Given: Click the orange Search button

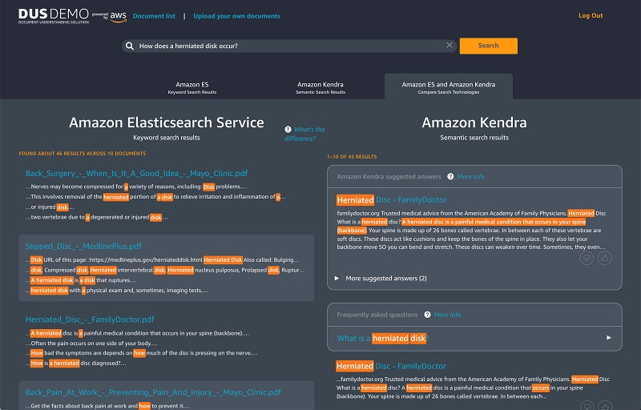Looking at the screenshot, I should click(x=488, y=46).
